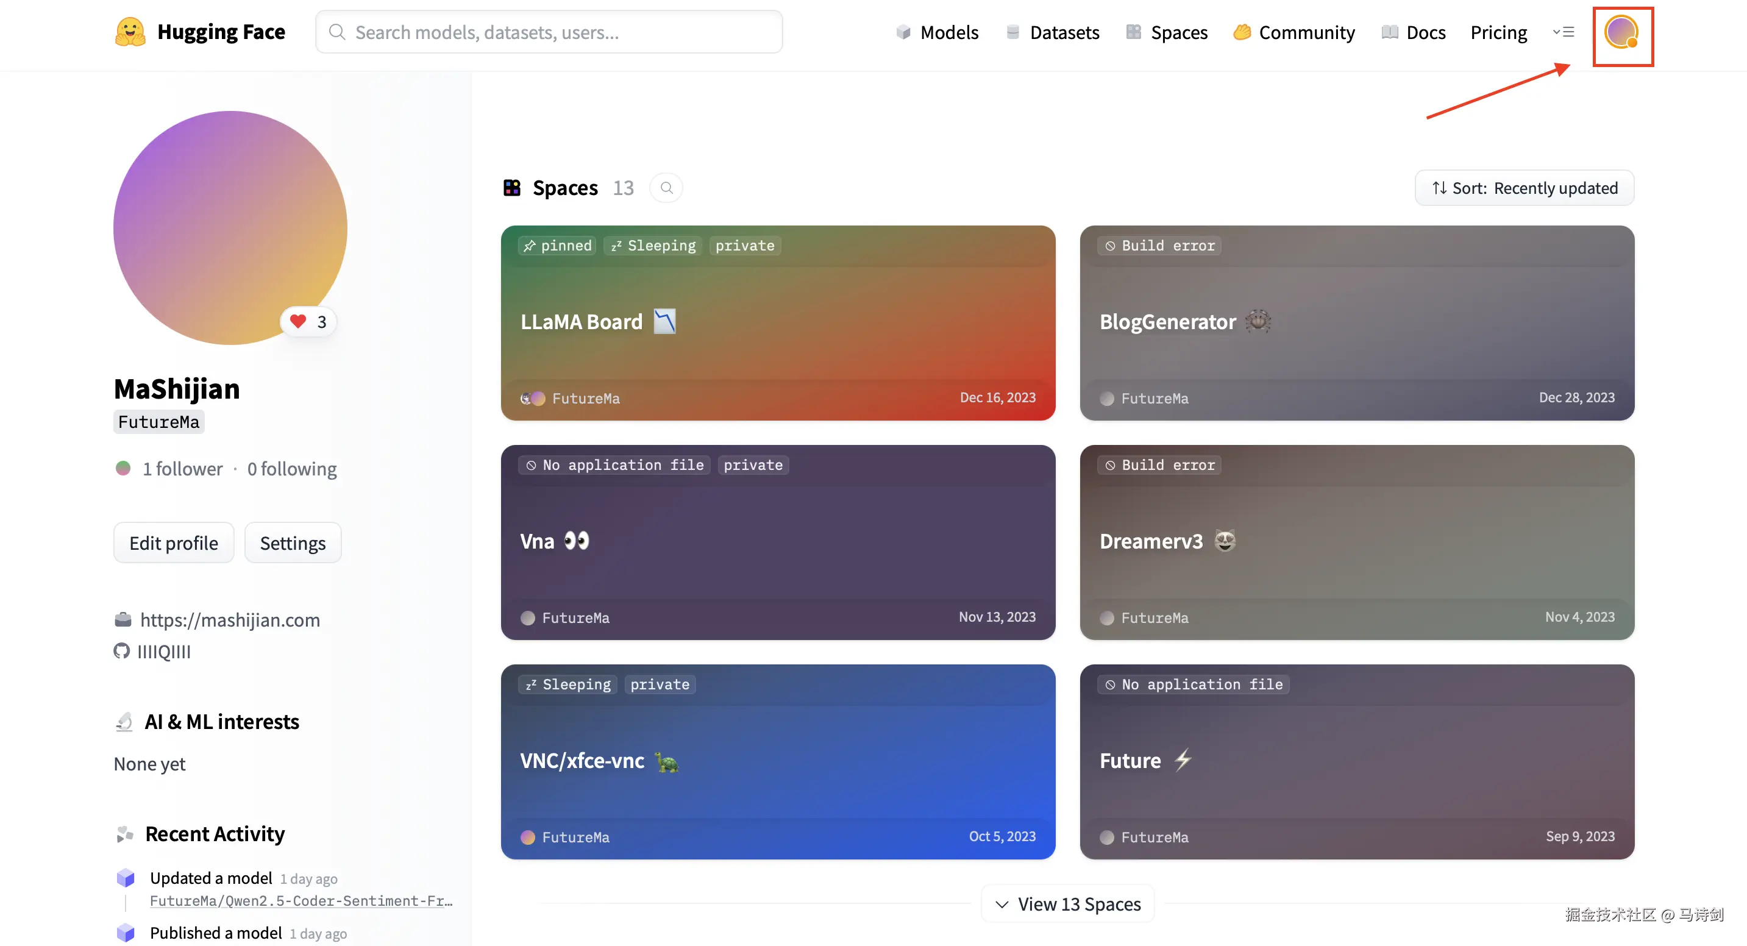Click the Spaces search magnifier icon
Viewport: 1747px width, 946px height.
pyautogui.click(x=666, y=188)
